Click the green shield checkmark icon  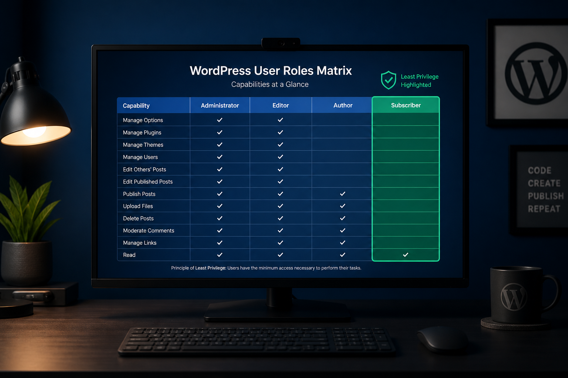[389, 80]
